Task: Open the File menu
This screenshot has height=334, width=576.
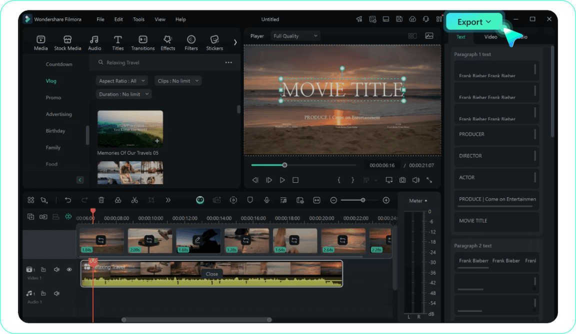Action: pos(100,19)
